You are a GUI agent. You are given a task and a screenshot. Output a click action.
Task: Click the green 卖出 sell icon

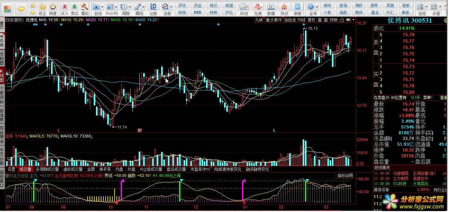pyautogui.click(x=74, y=6)
